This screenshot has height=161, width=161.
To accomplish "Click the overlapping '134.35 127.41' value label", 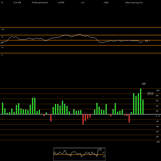I will pos(150,94).
